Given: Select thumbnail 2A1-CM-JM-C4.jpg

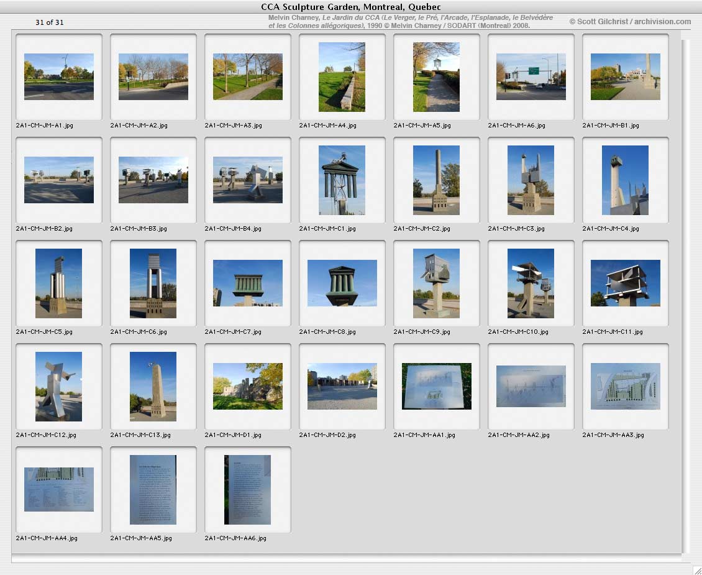Looking at the screenshot, I should [625, 180].
